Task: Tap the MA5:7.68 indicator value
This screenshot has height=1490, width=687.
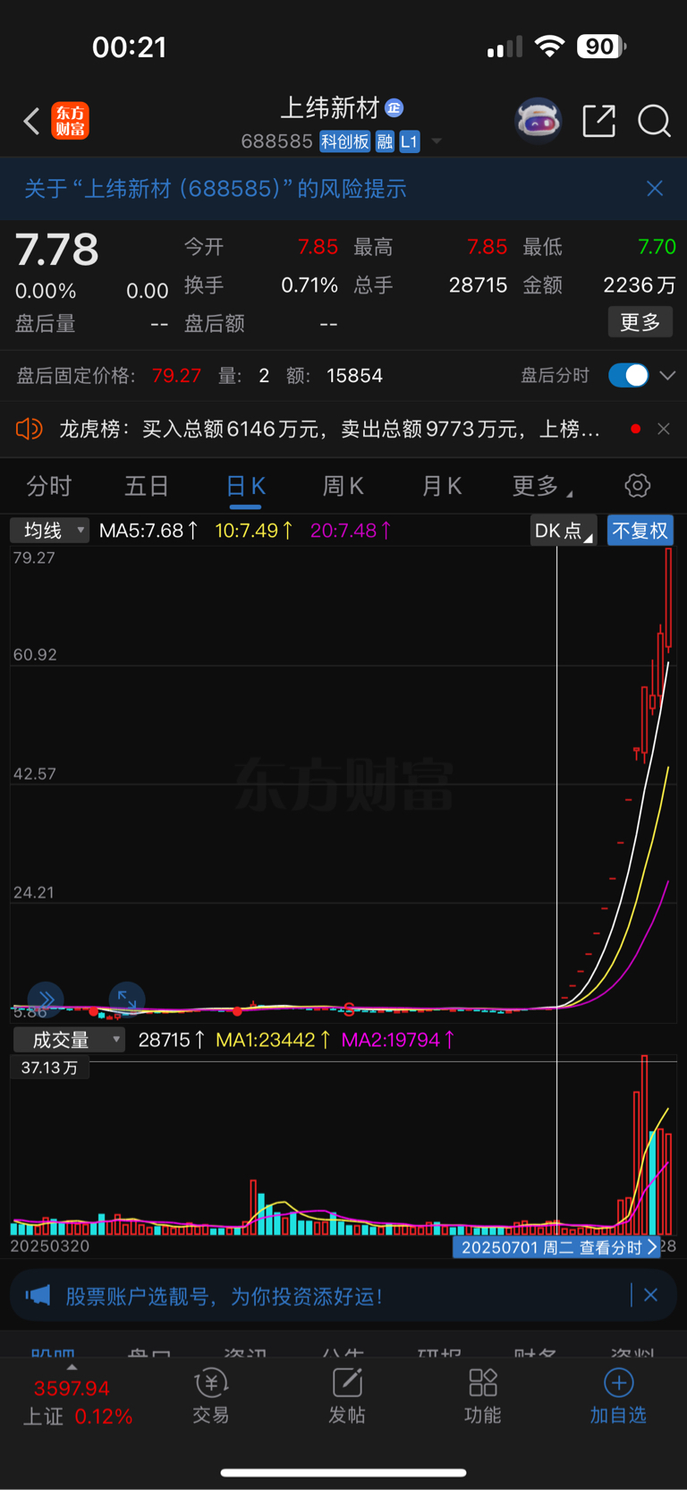Action: (x=148, y=531)
